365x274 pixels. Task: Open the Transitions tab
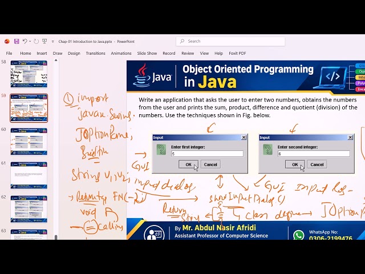95,53
